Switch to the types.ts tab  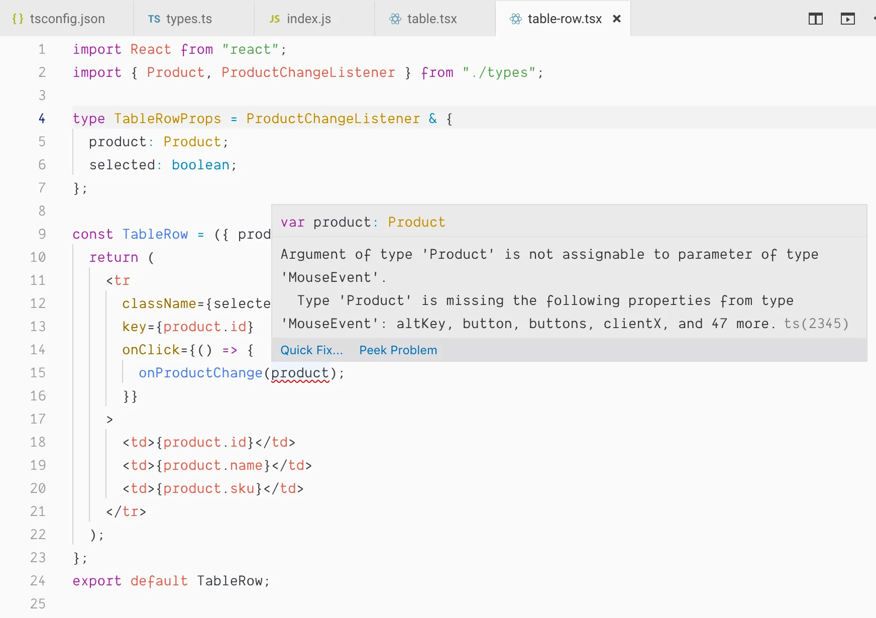coord(194,19)
